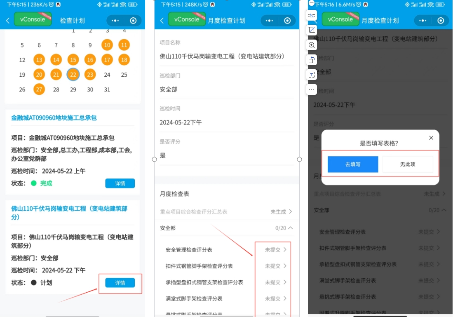
Task: Open 安全管理检查评分表 row in the middle screen
Action: click(x=226, y=249)
